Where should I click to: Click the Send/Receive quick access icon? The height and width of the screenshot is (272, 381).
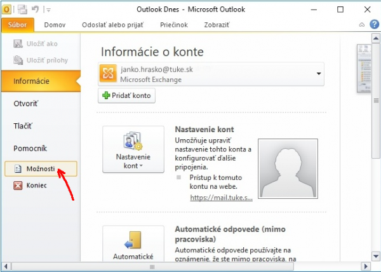click(x=23, y=10)
